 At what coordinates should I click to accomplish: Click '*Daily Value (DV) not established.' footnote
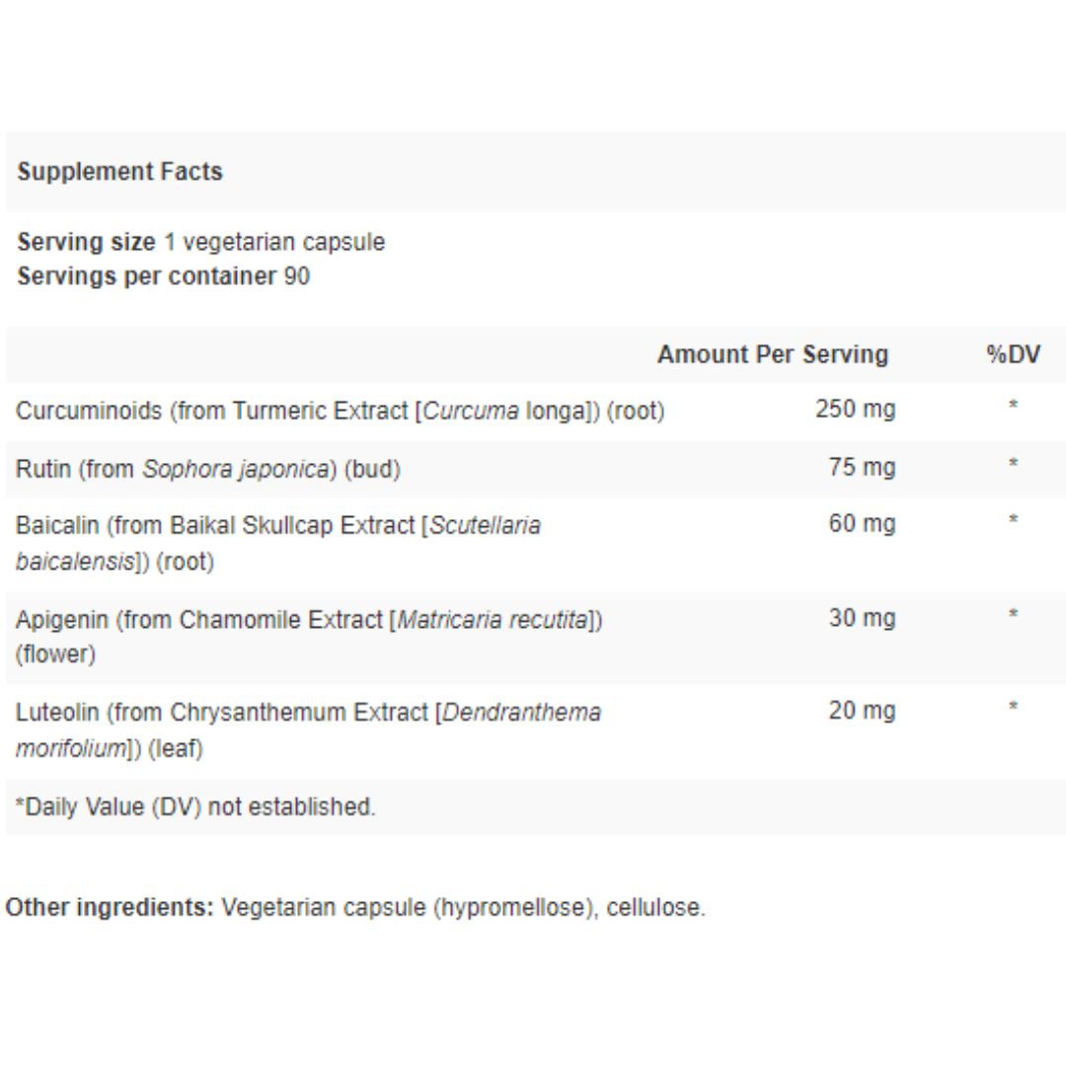[x=195, y=807]
